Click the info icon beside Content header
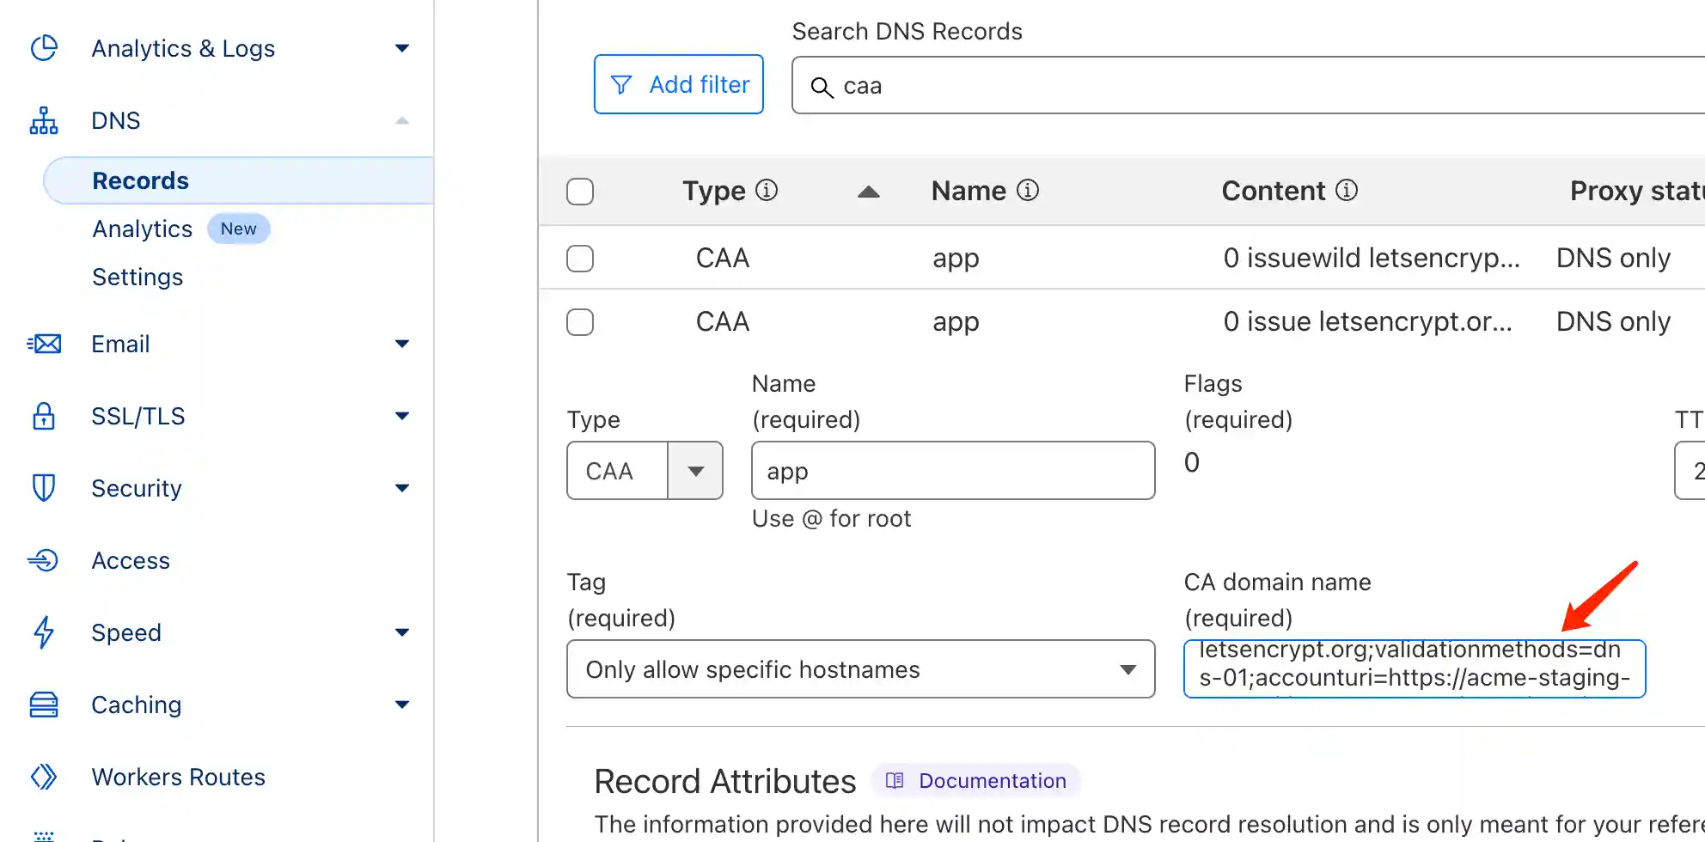 [x=1347, y=191]
